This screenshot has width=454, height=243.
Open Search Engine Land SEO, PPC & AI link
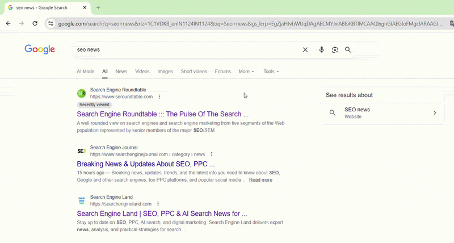[162, 213]
